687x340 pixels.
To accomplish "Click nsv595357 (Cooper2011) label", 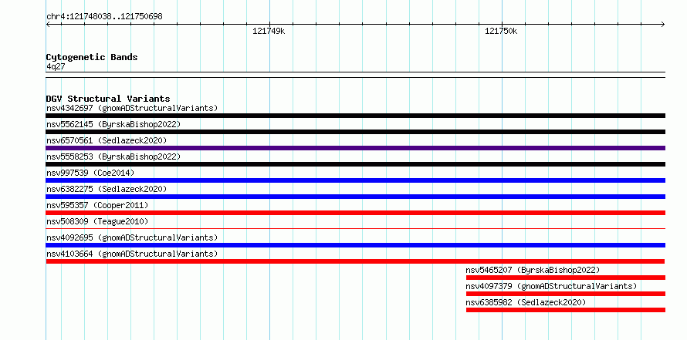I will click(97, 205).
